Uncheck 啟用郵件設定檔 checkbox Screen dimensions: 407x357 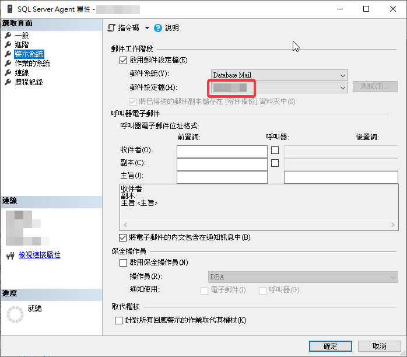coord(123,60)
